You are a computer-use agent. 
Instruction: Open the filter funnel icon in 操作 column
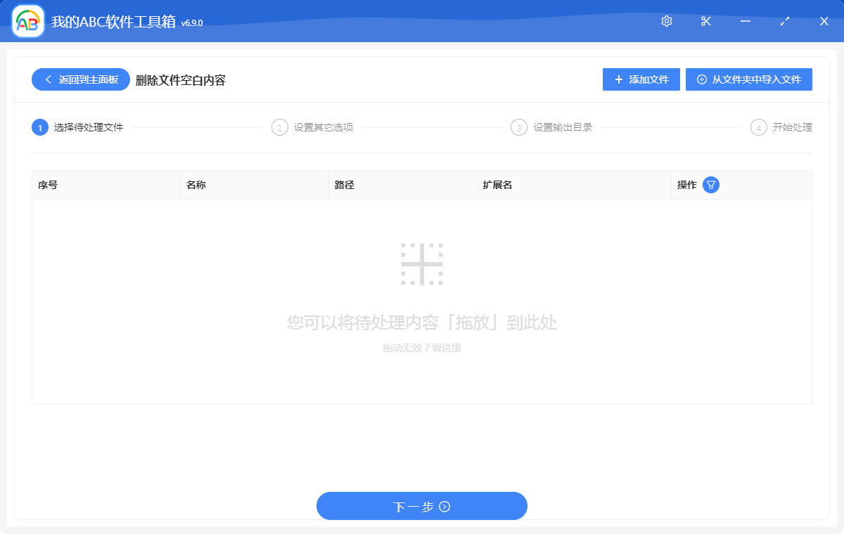coord(711,185)
